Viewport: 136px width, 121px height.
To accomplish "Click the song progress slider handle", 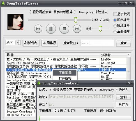I will pyautogui.click(x=76, y=20).
